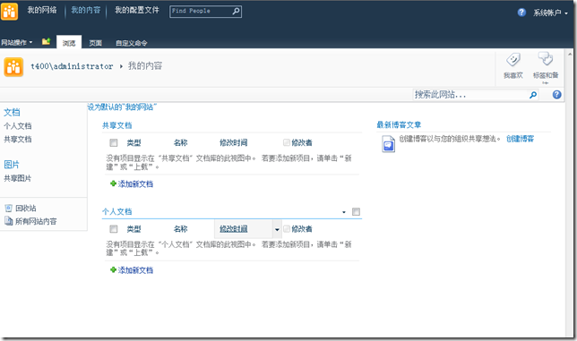
Task: Expand the 网站操作 menu
Action: coord(16,43)
